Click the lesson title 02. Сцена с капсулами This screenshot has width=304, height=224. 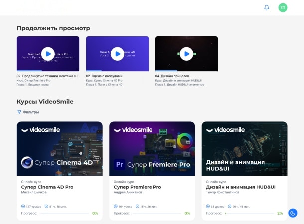pyautogui.click(x=104, y=76)
